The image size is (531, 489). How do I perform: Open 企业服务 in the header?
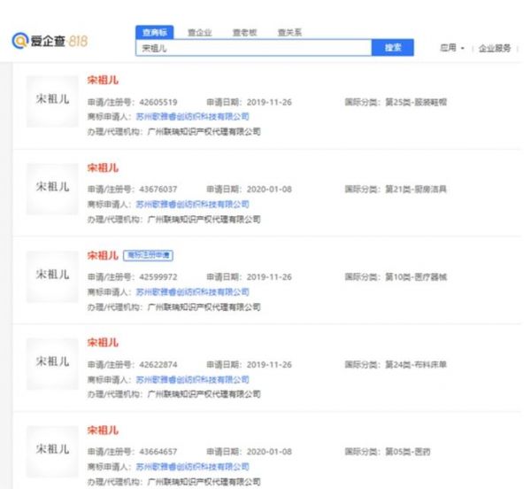click(x=495, y=49)
